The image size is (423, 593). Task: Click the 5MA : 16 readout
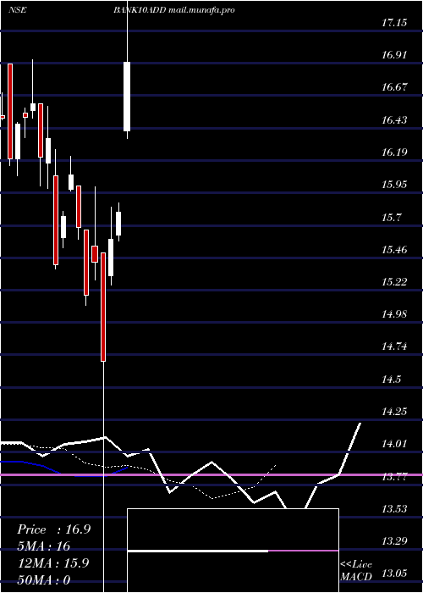(x=44, y=546)
